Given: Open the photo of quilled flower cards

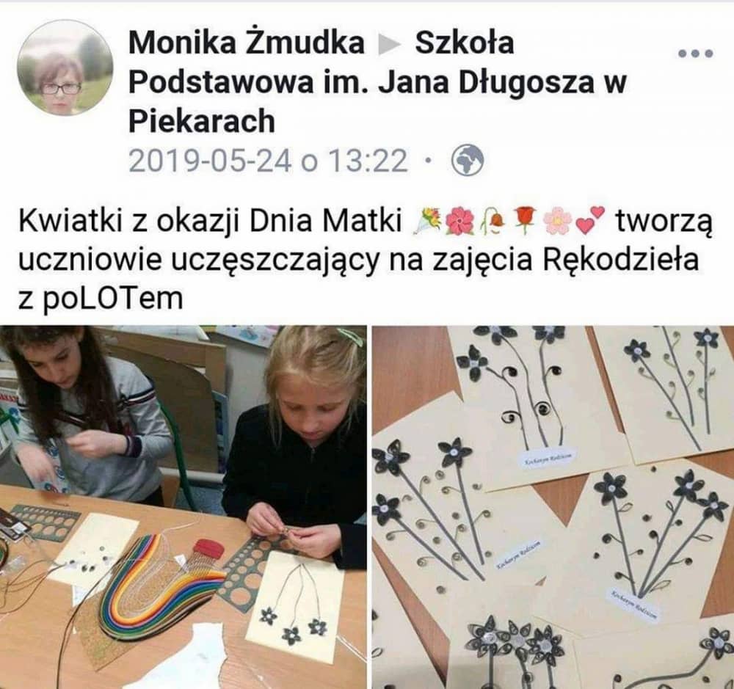Looking at the screenshot, I should pos(553,507).
